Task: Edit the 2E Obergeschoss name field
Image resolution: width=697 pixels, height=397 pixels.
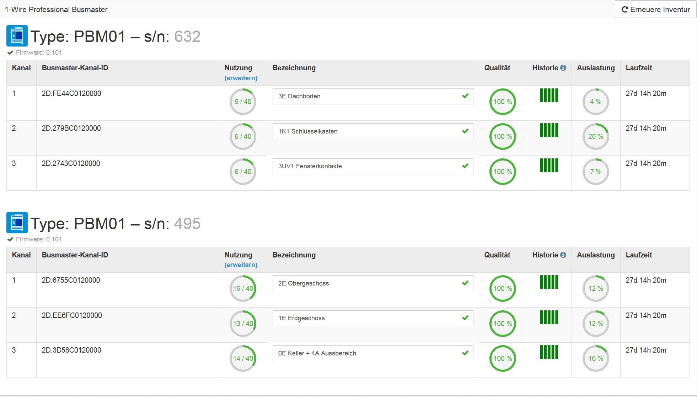Action: tap(373, 283)
